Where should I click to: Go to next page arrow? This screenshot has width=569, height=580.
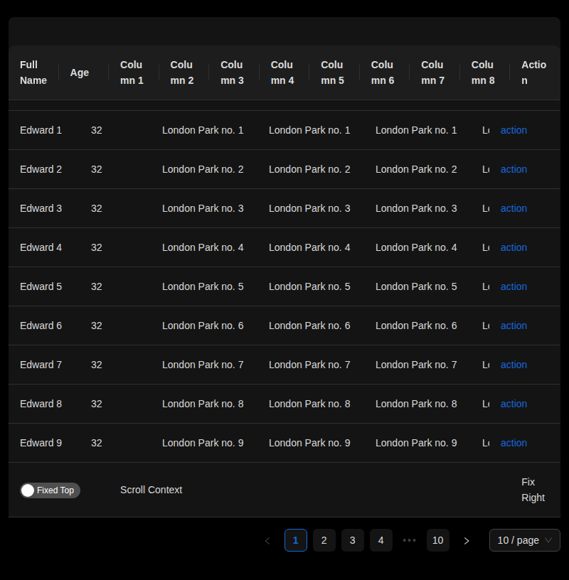(467, 540)
